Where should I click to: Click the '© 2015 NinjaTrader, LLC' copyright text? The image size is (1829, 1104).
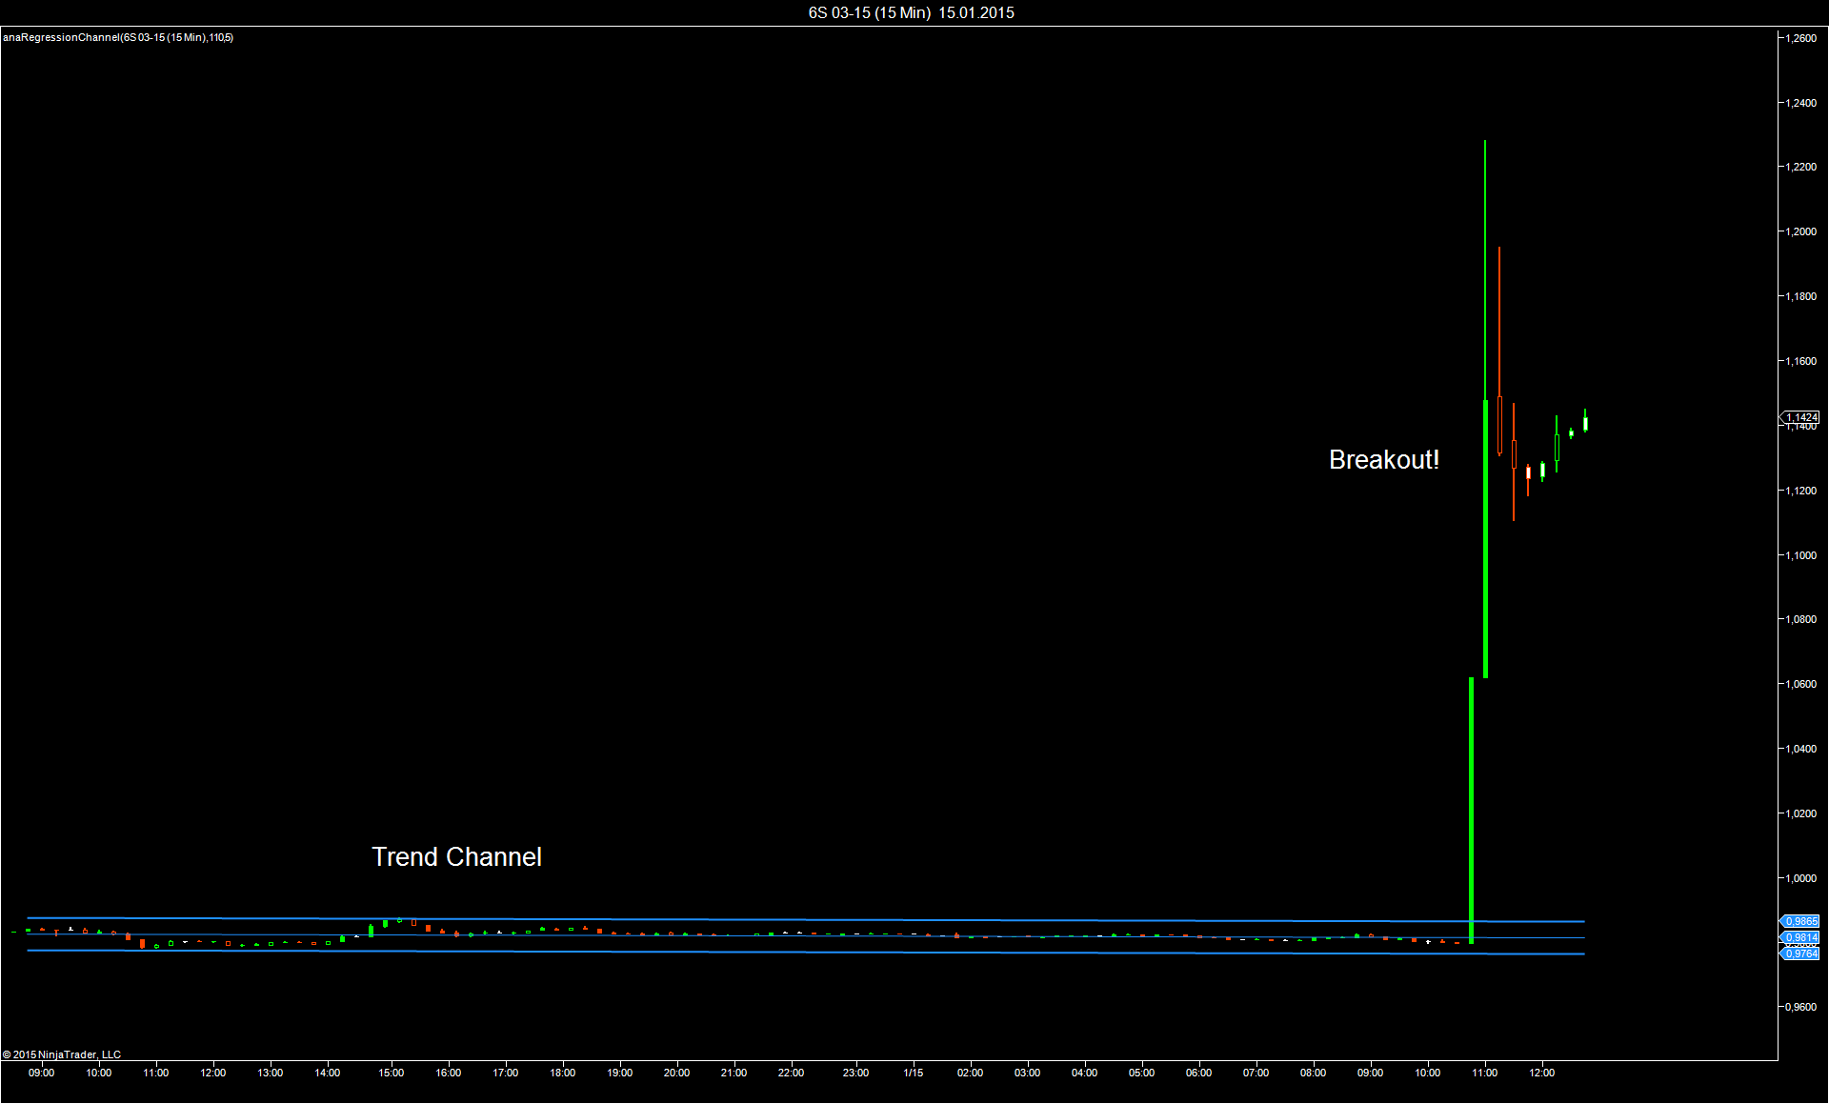click(x=62, y=1054)
